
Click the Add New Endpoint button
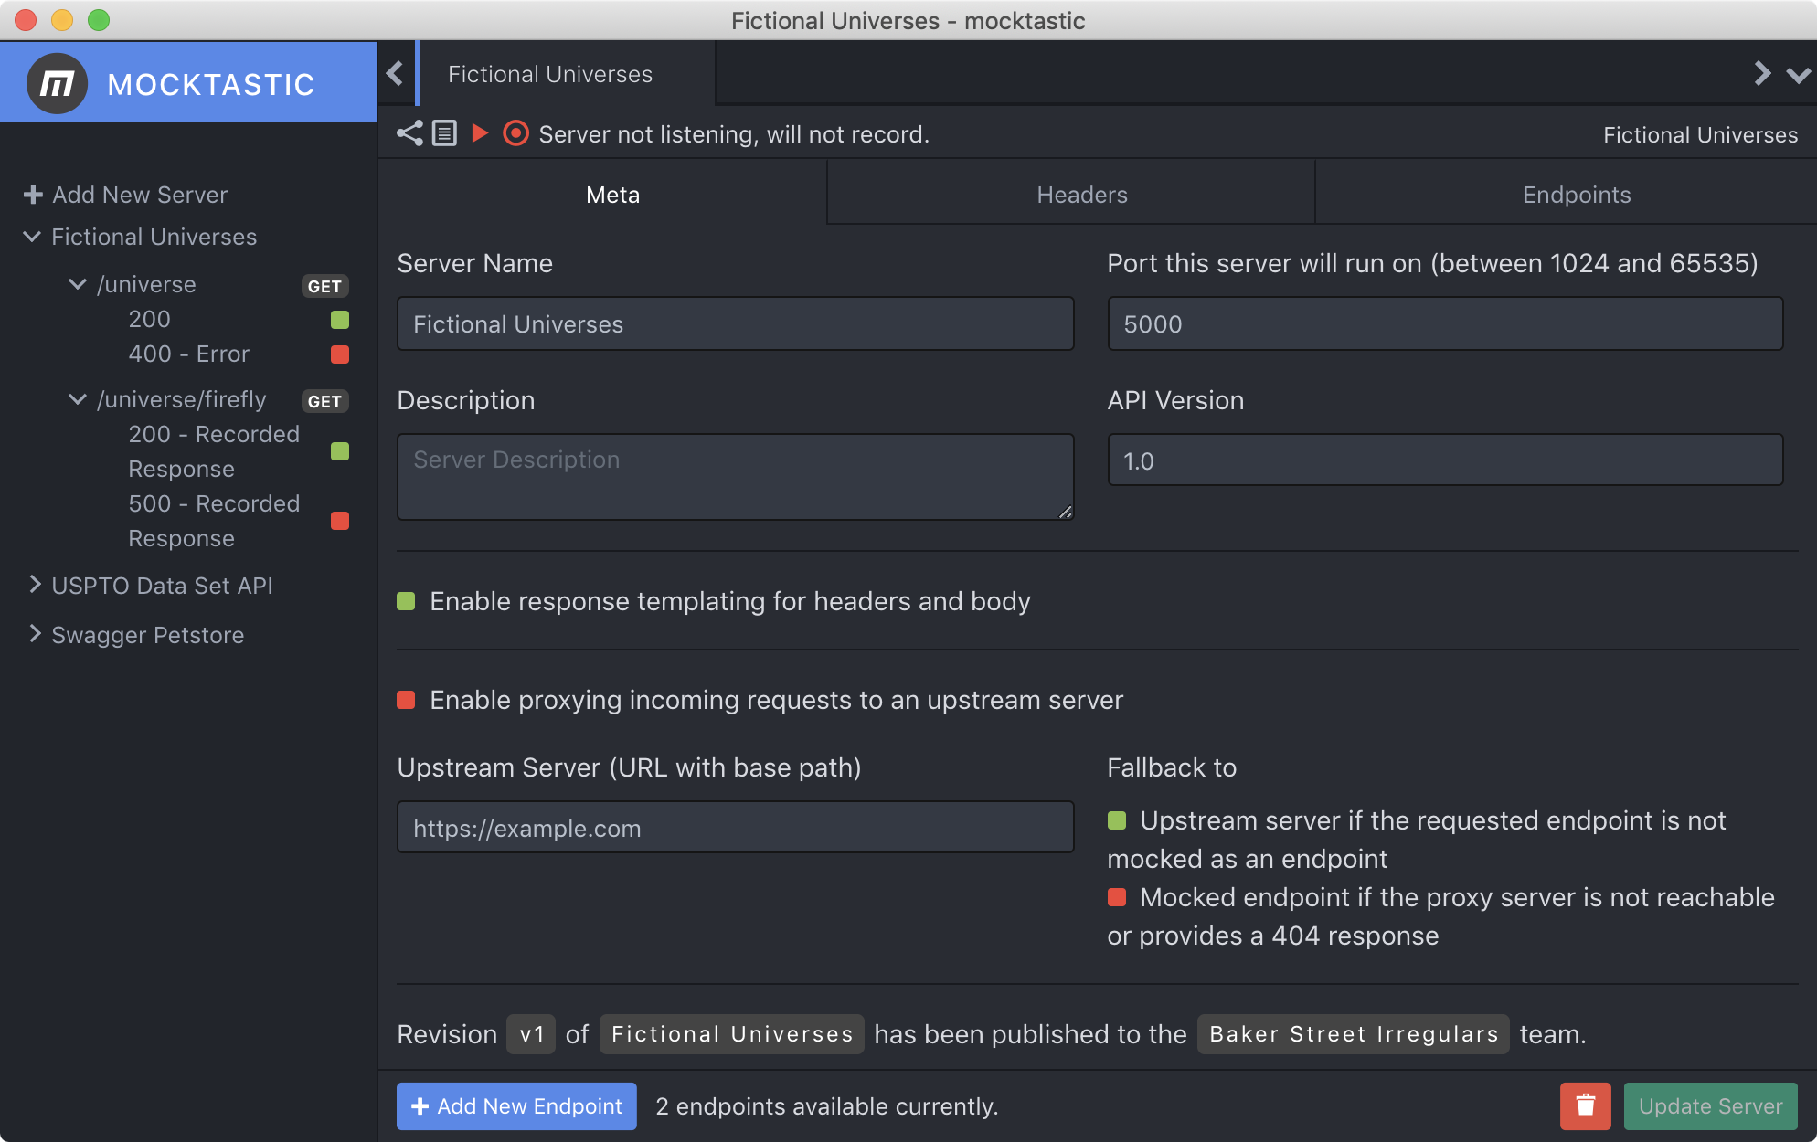click(516, 1105)
